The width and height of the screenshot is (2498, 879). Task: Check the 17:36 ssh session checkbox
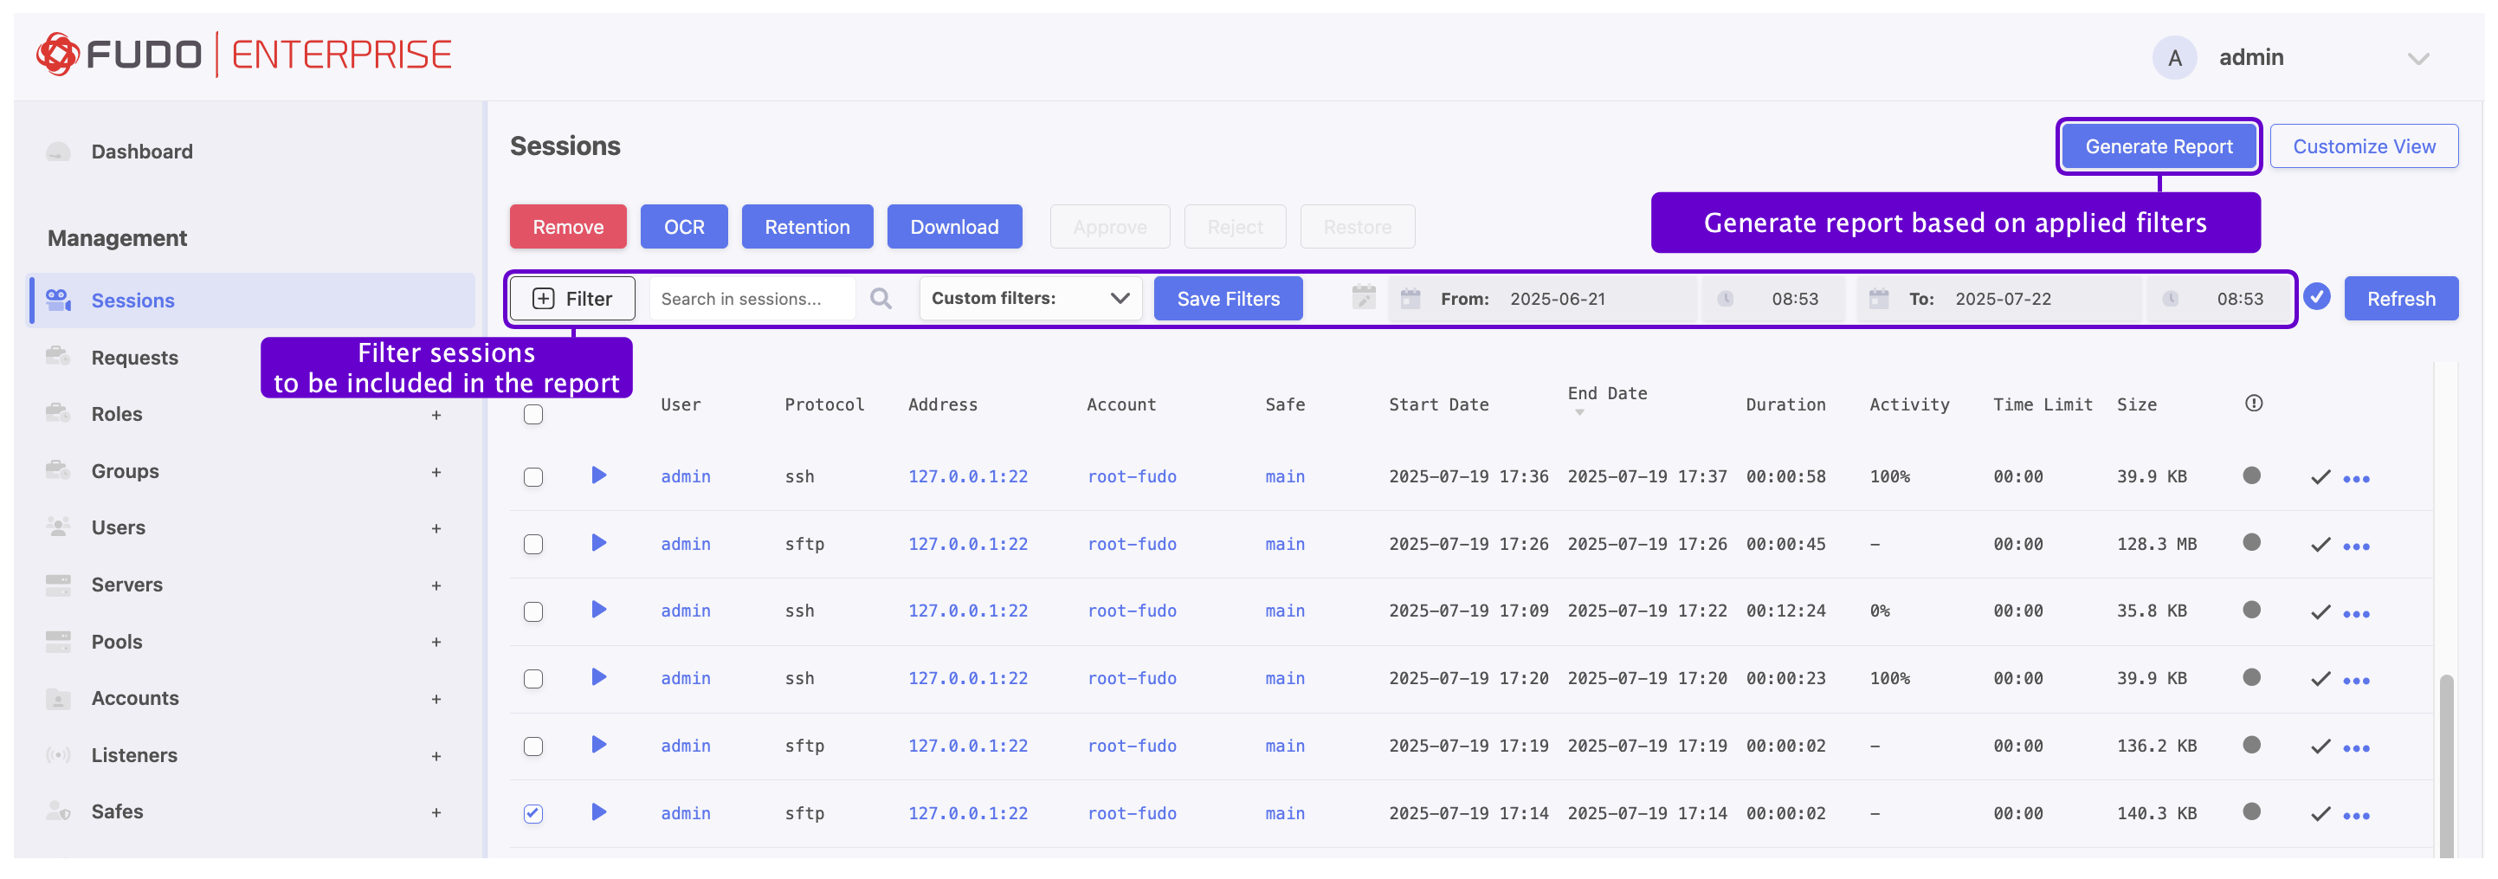point(533,476)
